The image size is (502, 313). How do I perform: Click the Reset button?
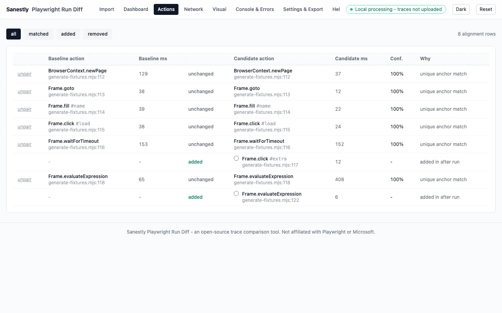pos(486,9)
